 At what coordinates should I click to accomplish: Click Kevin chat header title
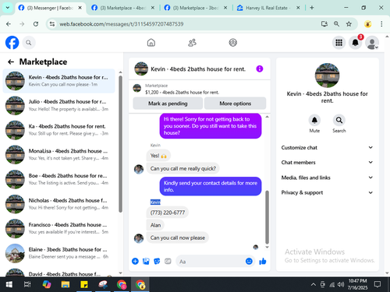(x=198, y=69)
